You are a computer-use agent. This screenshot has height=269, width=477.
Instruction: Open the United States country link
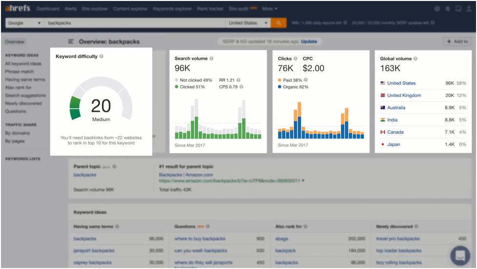coord(401,83)
